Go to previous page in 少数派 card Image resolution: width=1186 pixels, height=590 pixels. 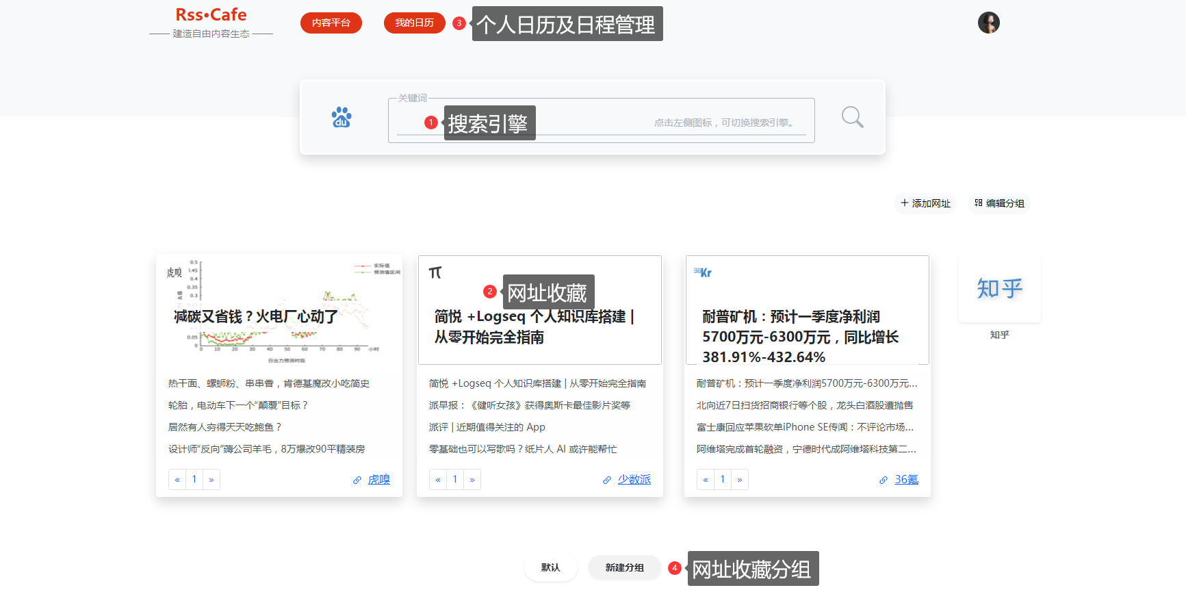pos(438,480)
